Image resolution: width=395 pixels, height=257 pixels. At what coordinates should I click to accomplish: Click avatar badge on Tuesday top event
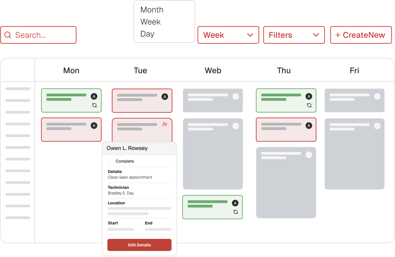tap(165, 97)
